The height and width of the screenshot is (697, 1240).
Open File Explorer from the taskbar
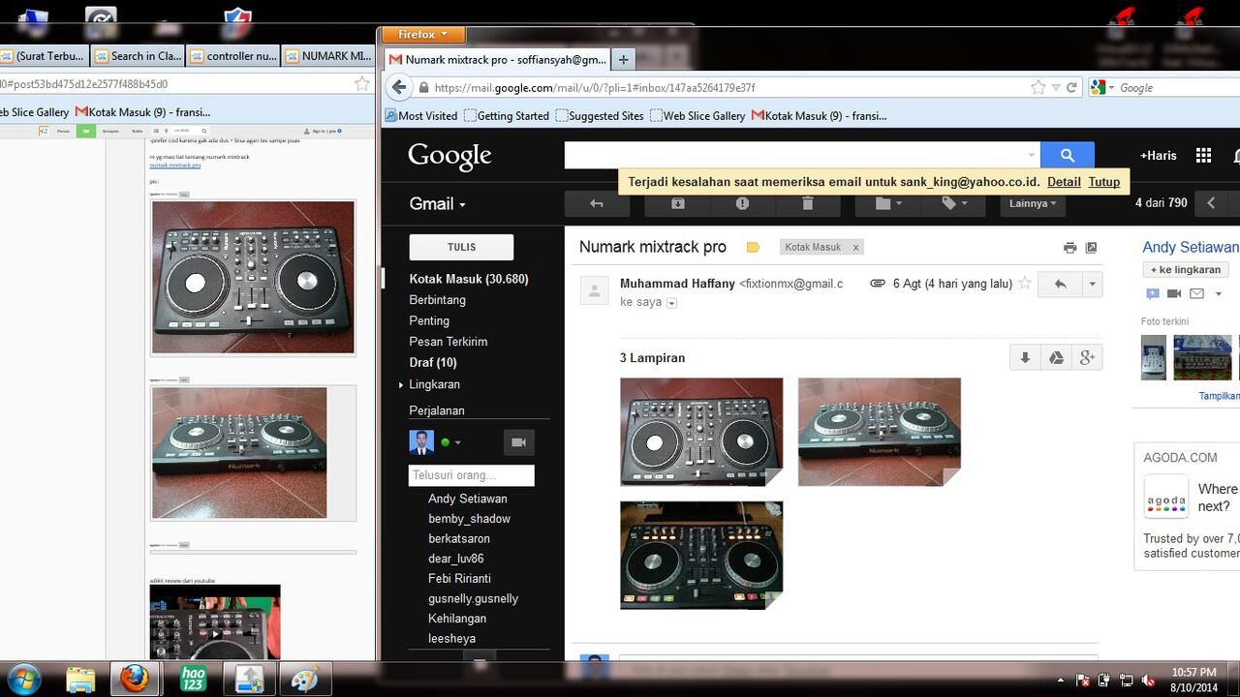coord(80,679)
